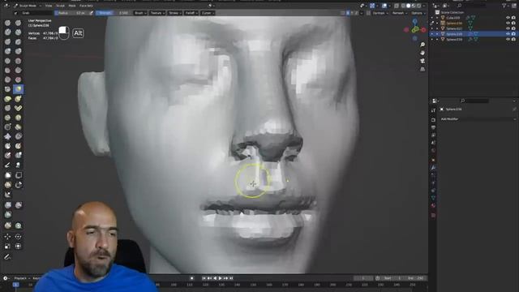Switch to wireframe viewport shading
This screenshot has width=519, height=292.
pos(403,6)
